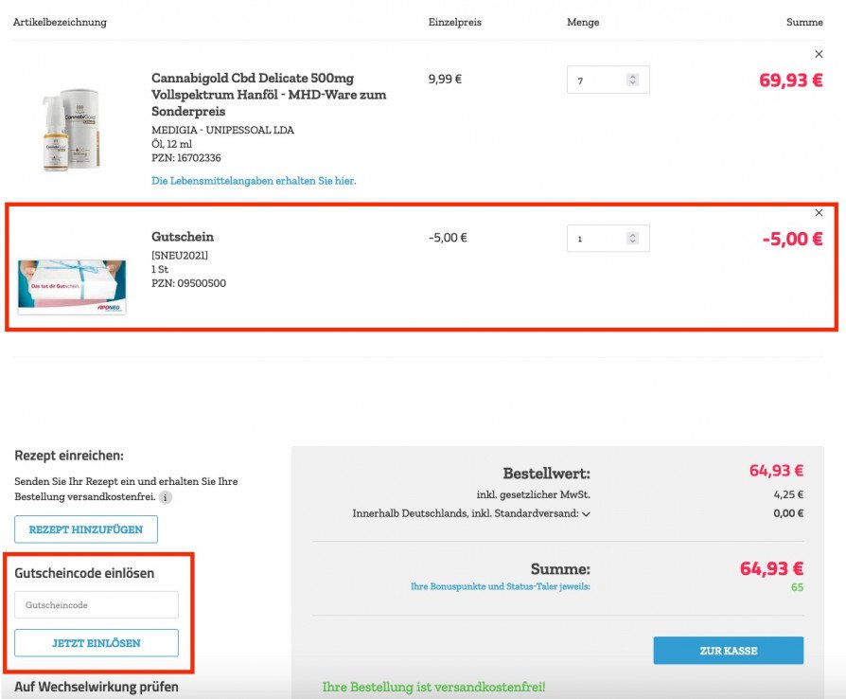Click the info icon next to versandkostenfrei
Screen dimensions: 846x699
coord(165,497)
